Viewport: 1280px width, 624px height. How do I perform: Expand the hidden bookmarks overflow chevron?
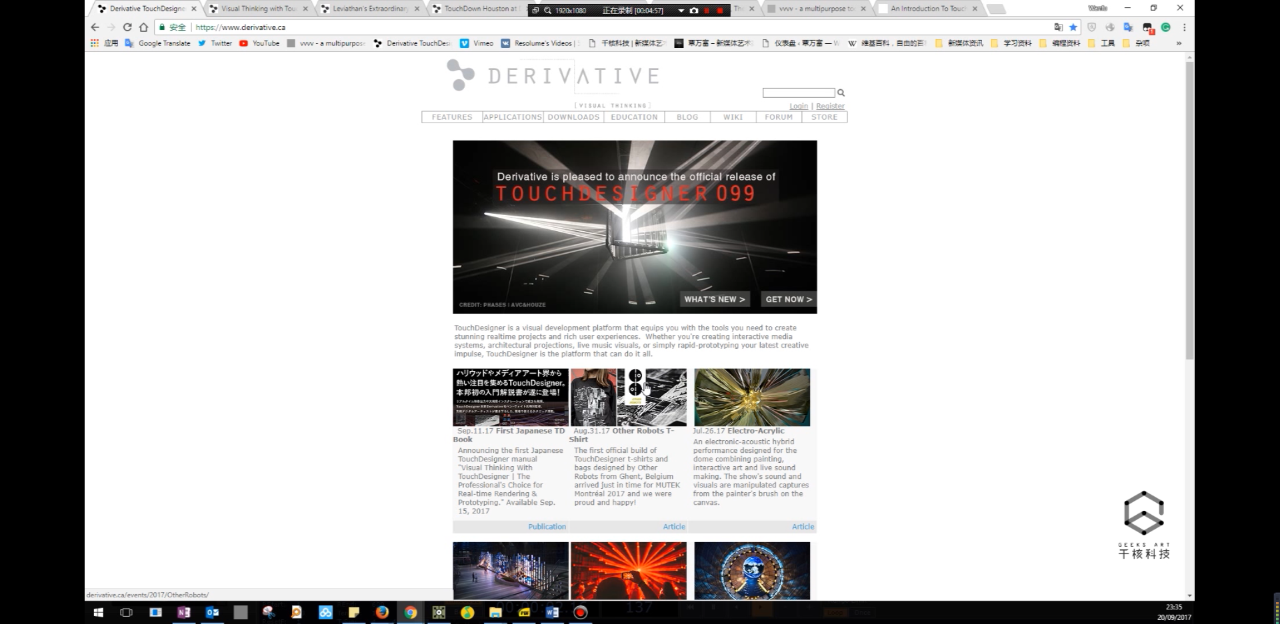[1179, 43]
